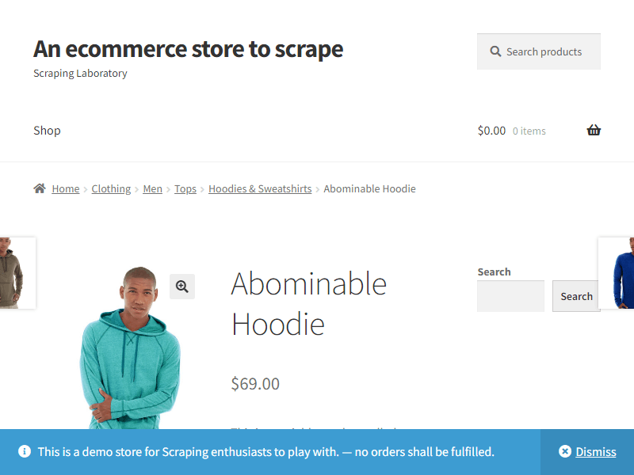Click the magnifier icon in Search products

(x=495, y=51)
